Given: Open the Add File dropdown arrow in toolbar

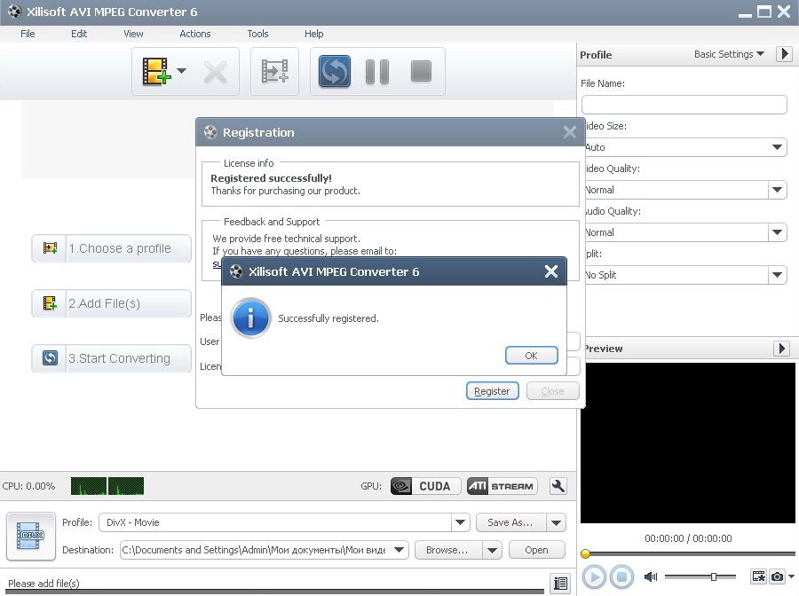Looking at the screenshot, I should [x=181, y=71].
